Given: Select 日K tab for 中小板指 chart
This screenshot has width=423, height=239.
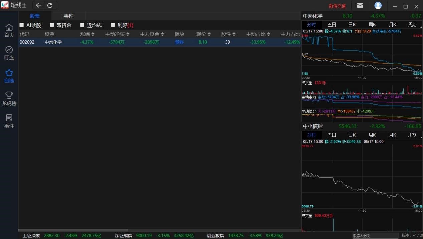Looking at the screenshot, I should tap(352, 135).
